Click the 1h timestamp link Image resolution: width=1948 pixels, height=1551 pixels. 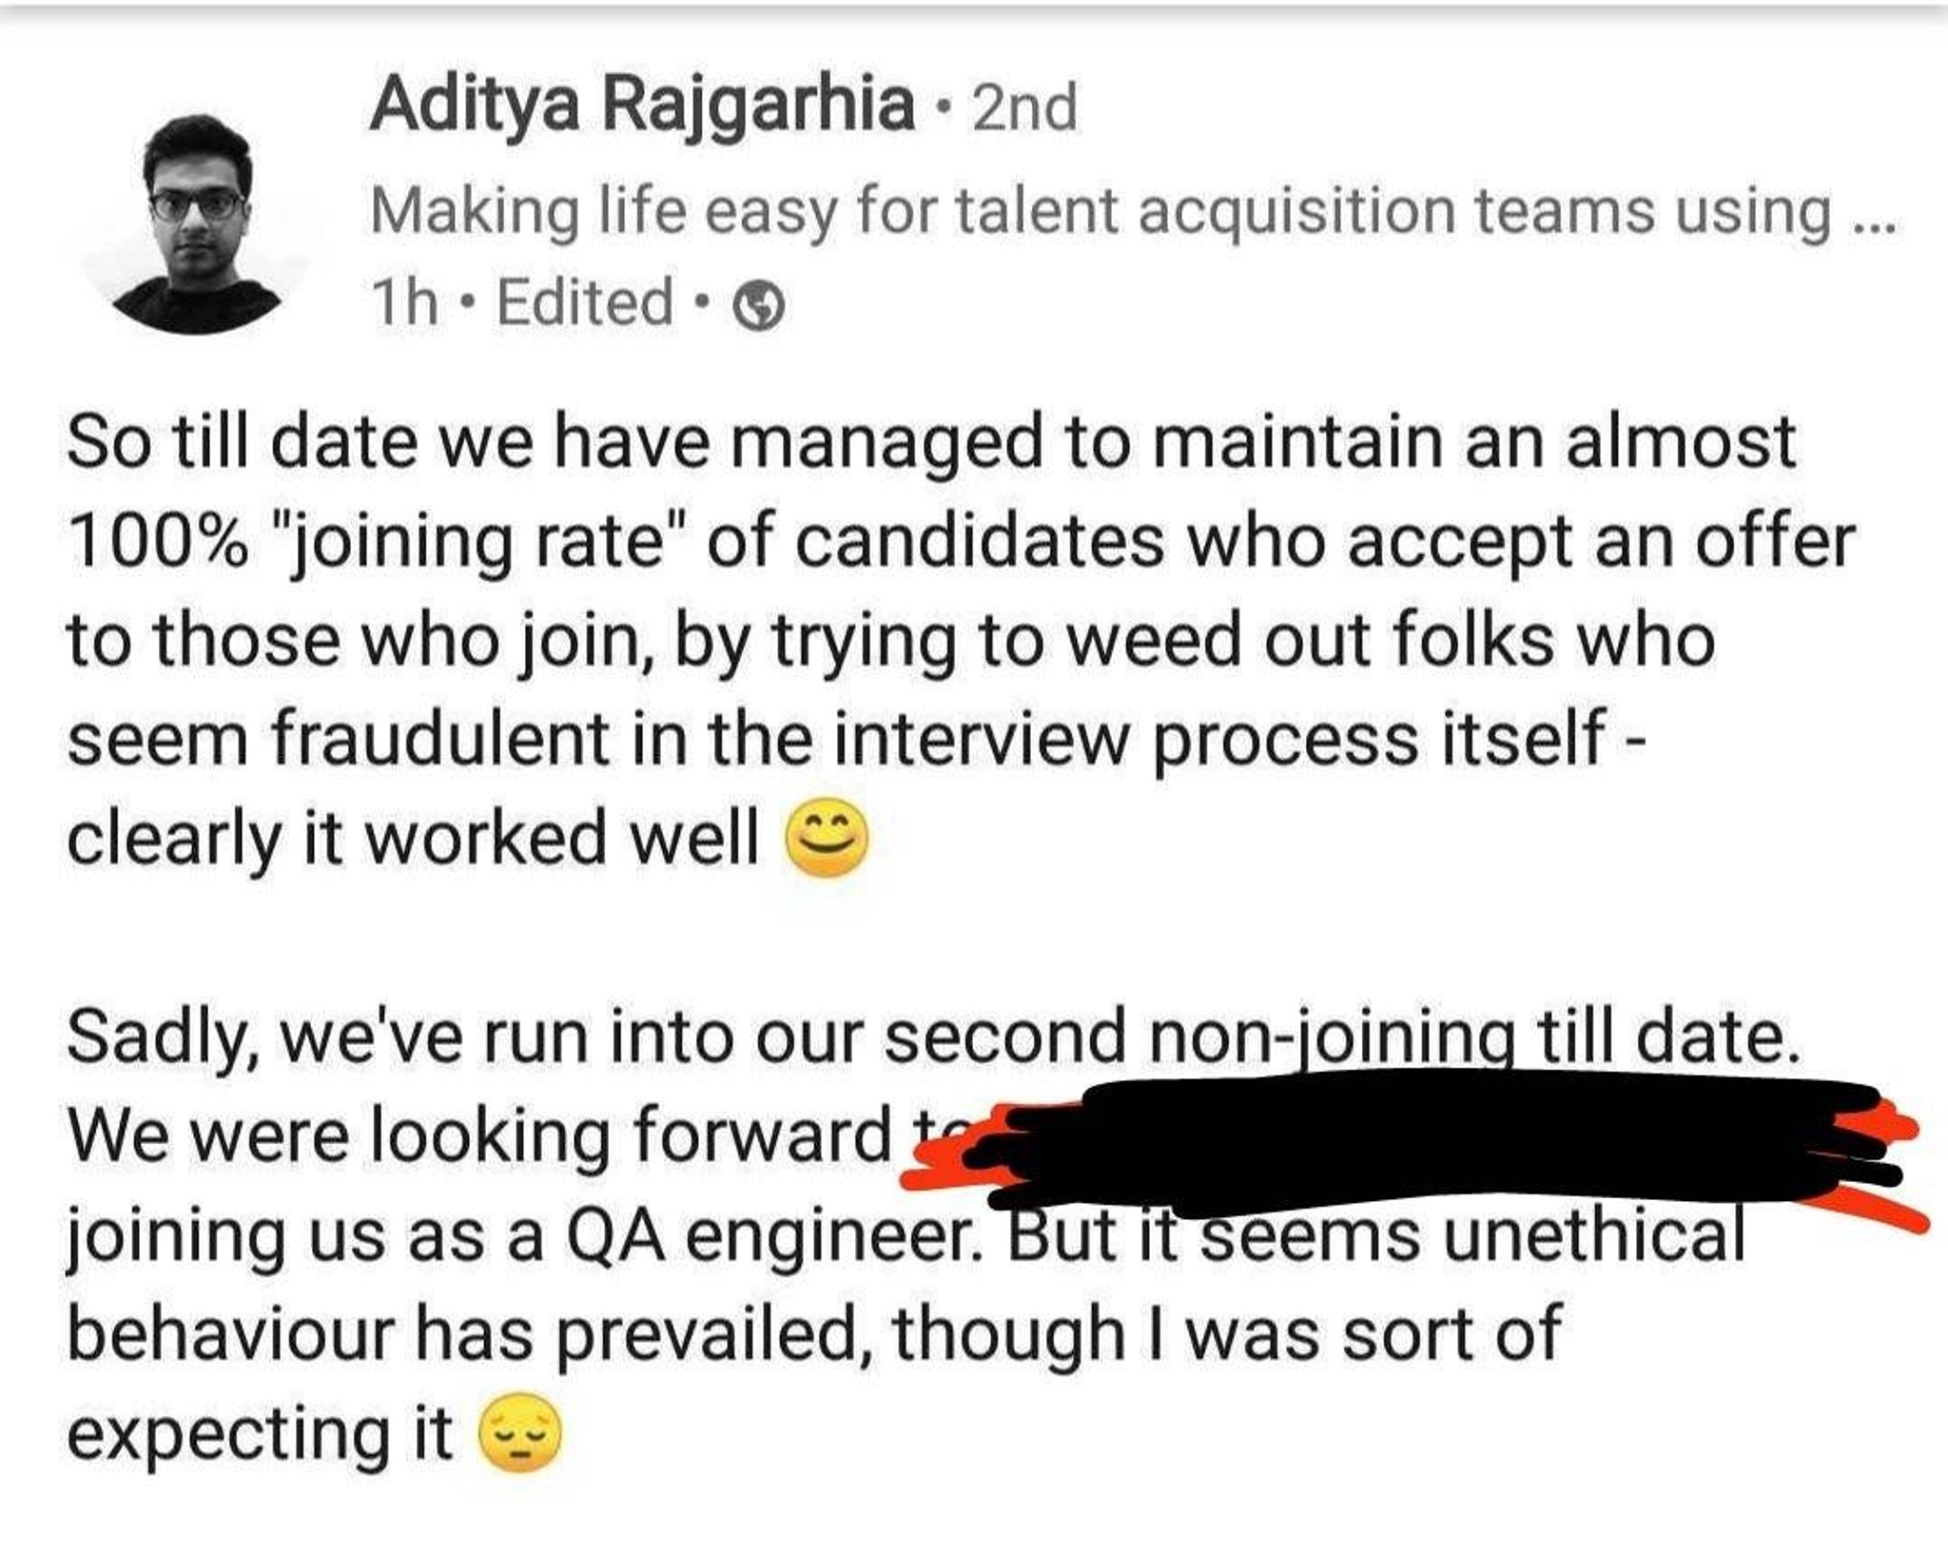pos(402,300)
